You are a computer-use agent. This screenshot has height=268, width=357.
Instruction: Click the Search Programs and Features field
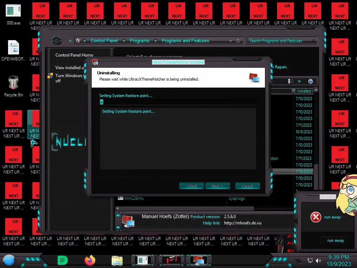282,41
